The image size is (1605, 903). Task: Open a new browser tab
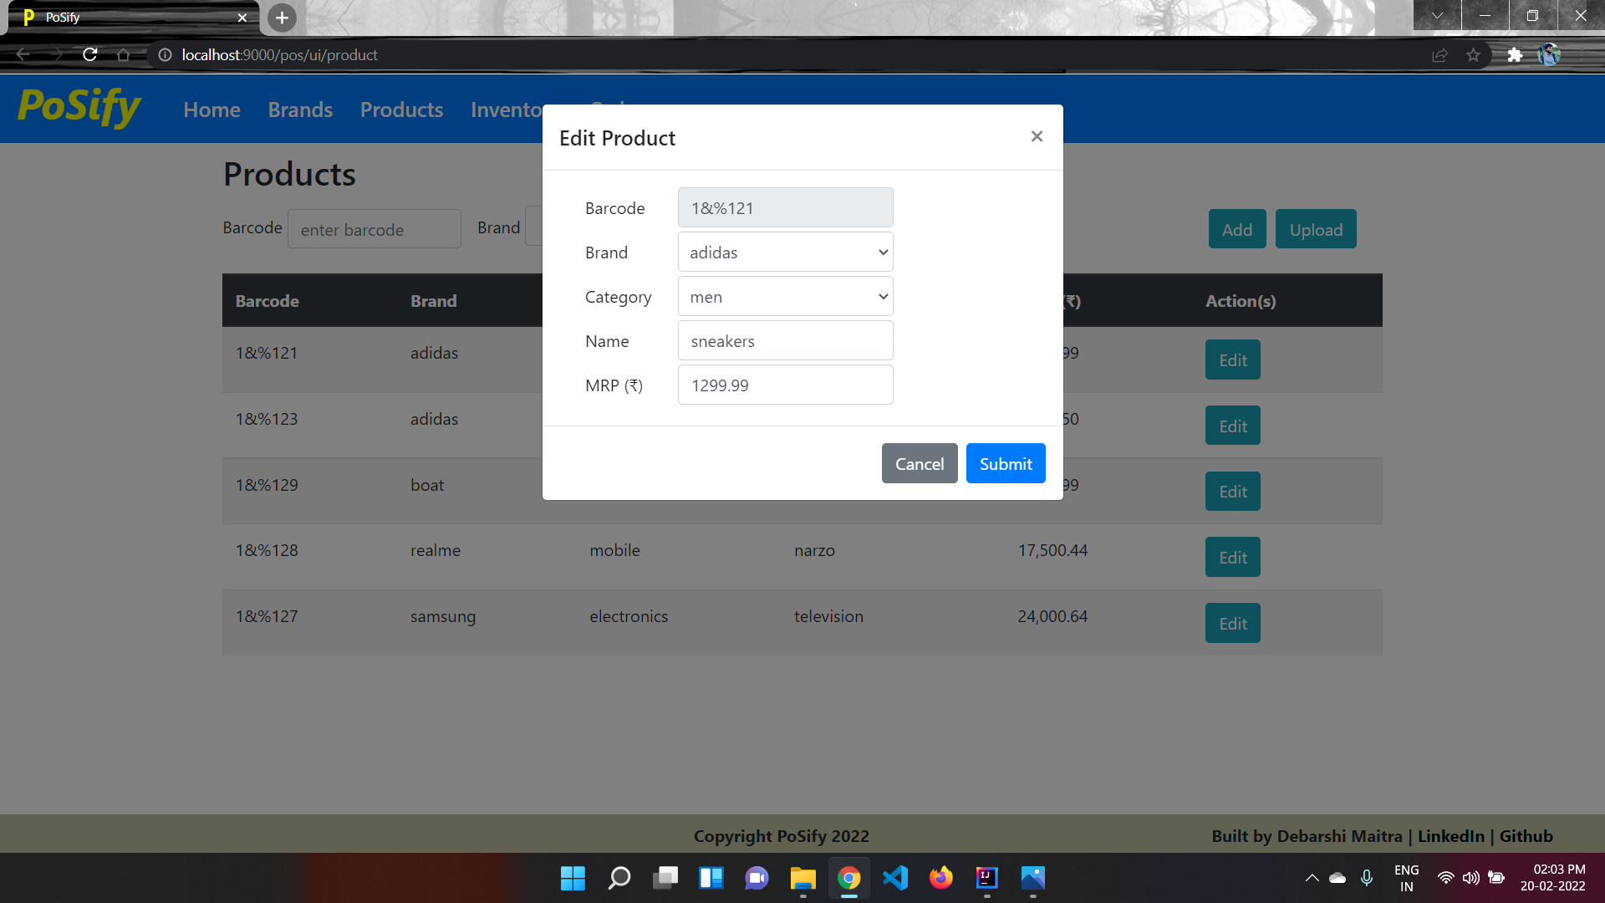(282, 18)
